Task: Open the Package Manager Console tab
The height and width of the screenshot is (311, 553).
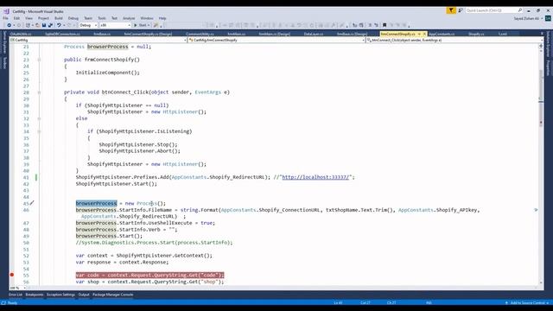Action: [x=113, y=295]
